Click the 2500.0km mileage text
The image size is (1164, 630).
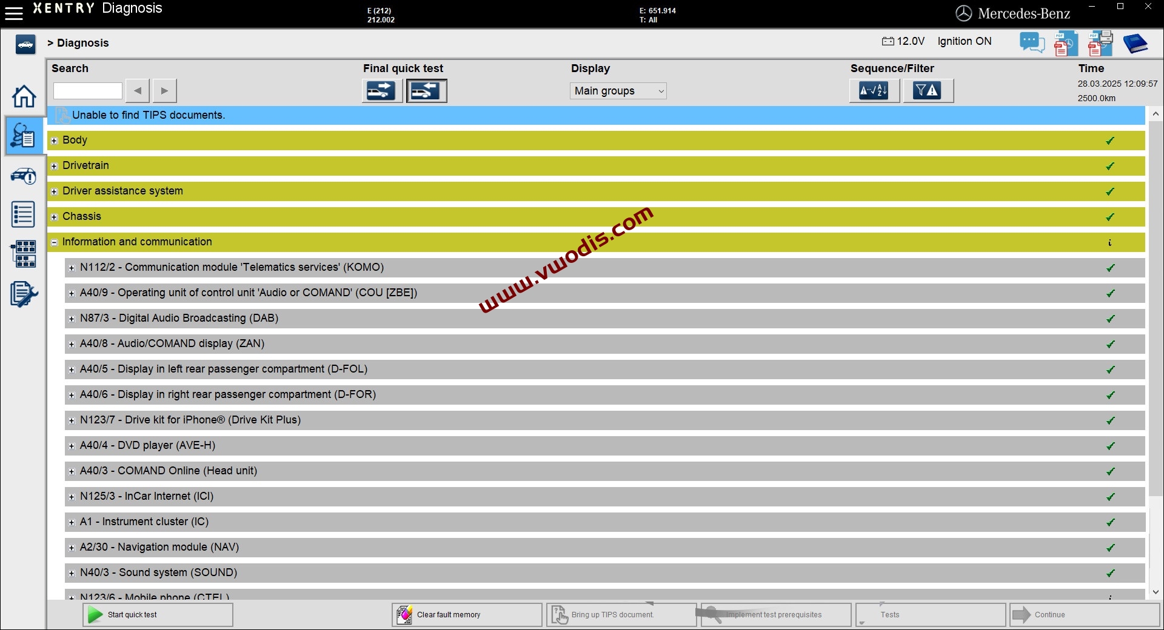point(1096,98)
